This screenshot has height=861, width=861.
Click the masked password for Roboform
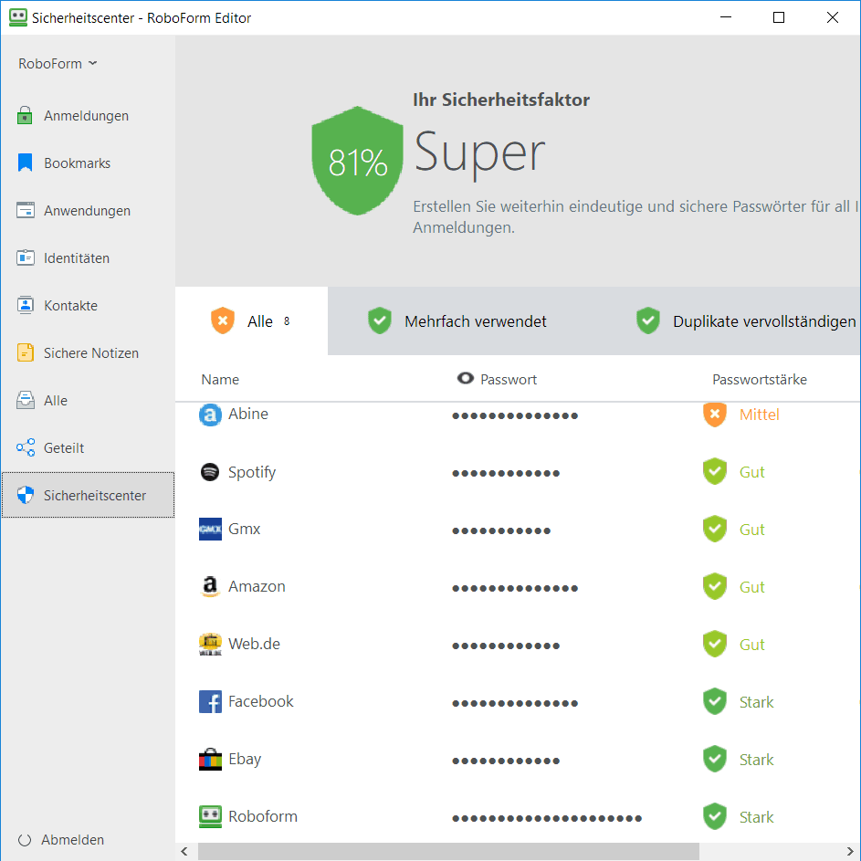point(547,818)
